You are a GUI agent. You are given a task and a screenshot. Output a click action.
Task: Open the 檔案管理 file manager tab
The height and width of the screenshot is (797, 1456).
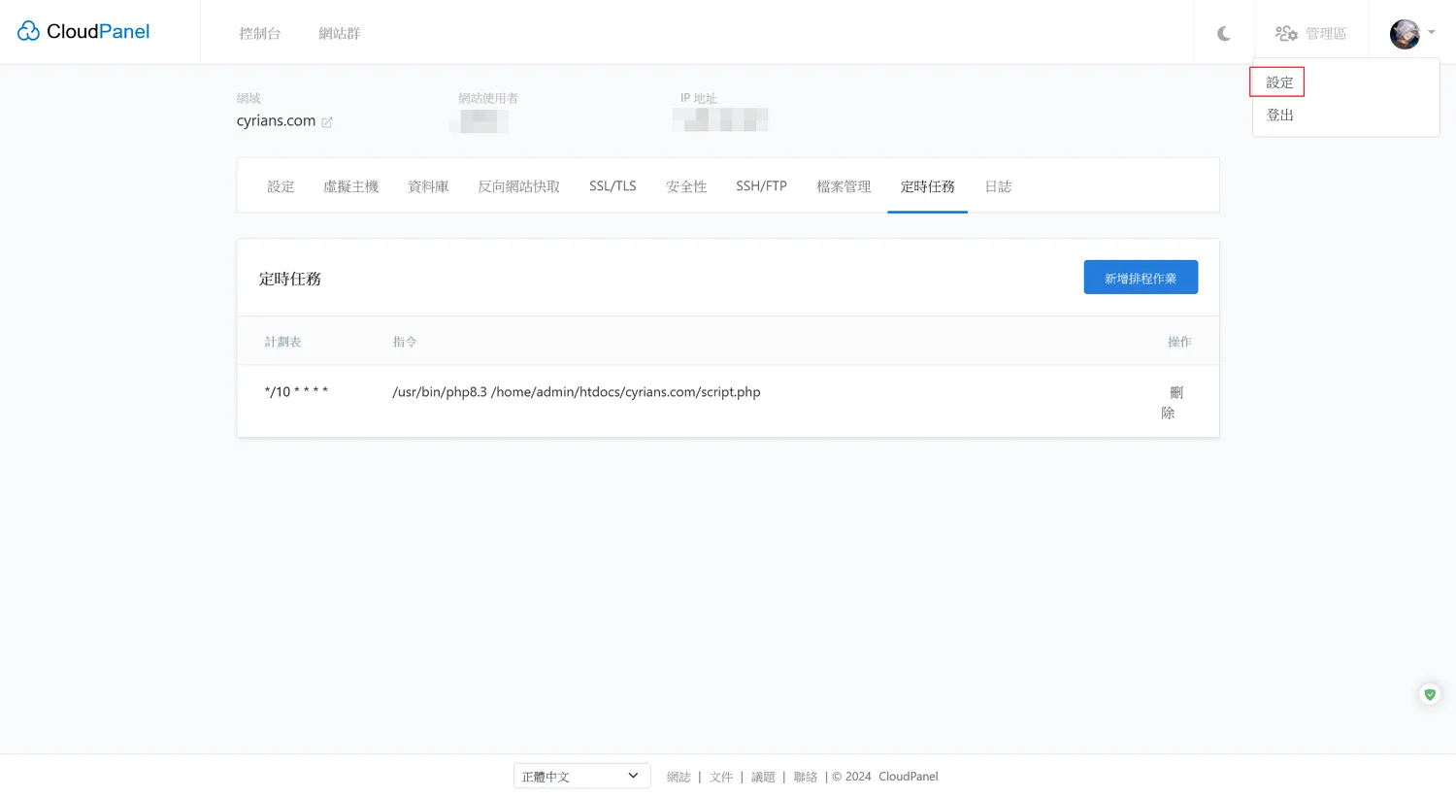[844, 186]
